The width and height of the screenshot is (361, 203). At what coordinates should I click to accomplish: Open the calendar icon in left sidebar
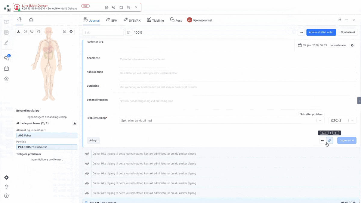coord(6,69)
